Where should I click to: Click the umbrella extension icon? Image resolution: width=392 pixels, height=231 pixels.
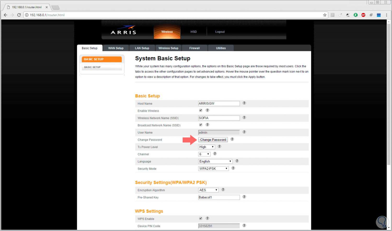click(x=348, y=15)
